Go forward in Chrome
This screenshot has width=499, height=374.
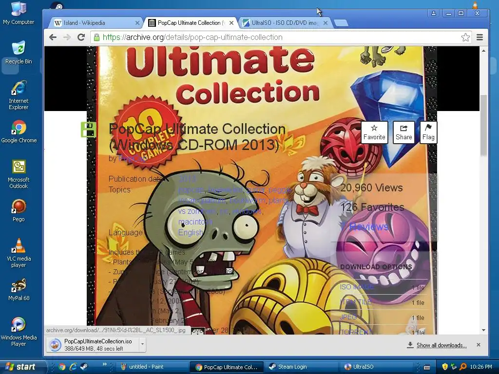pos(67,37)
